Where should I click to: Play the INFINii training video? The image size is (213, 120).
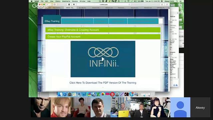pyautogui.click(x=103, y=59)
